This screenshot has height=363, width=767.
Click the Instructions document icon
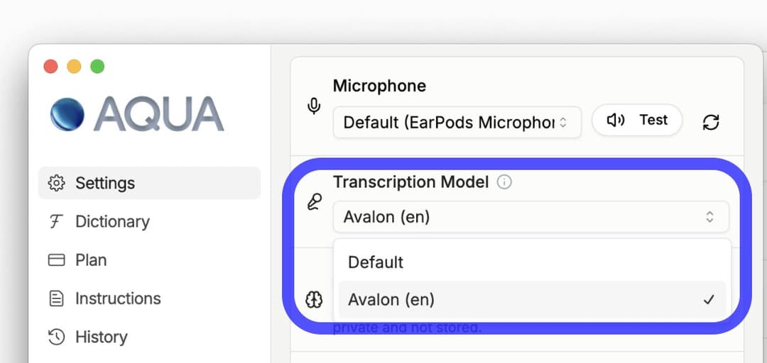pyautogui.click(x=56, y=298)
